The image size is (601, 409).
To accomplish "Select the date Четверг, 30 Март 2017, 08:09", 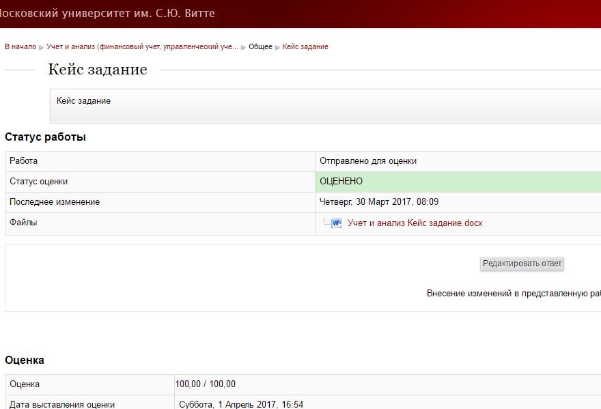I will coord(379,202).
